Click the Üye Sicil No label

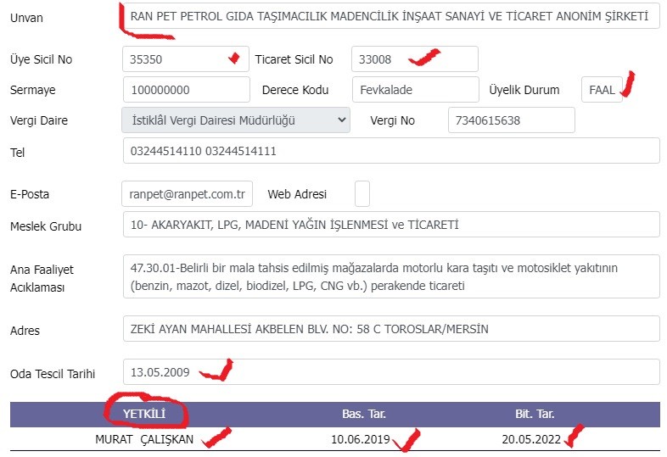pos(42,59)
